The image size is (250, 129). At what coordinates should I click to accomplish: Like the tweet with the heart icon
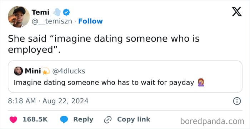[x=13, y=120]
